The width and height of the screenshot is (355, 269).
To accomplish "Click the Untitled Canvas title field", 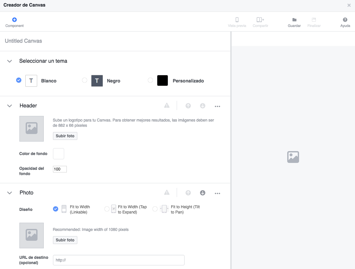I will click(x=23, y=41).
